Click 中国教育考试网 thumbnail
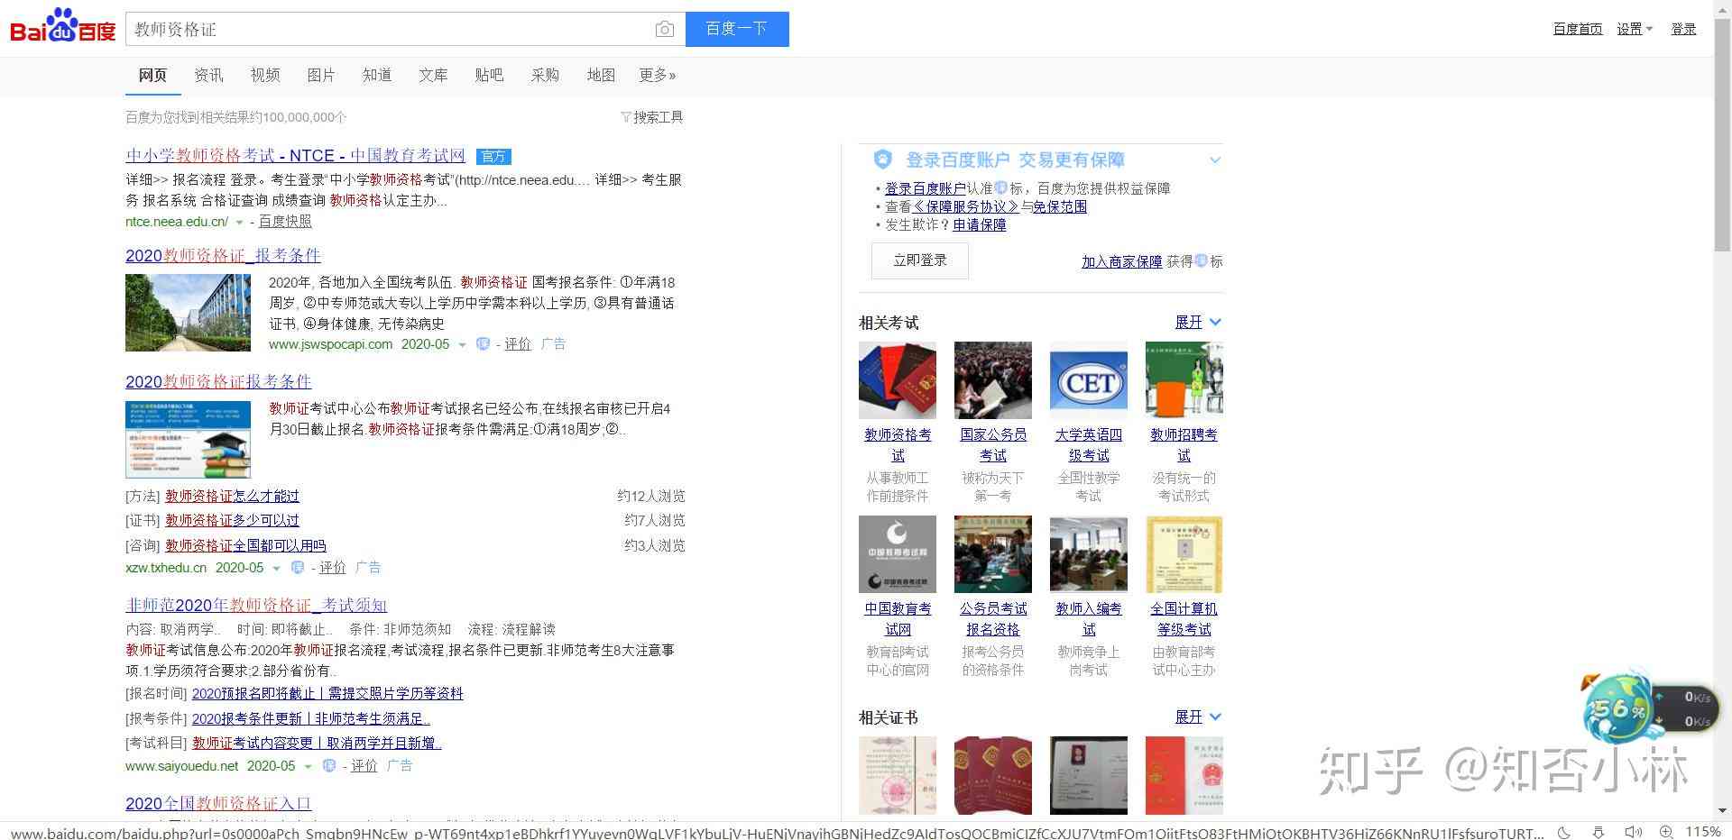 click(898, 554)
